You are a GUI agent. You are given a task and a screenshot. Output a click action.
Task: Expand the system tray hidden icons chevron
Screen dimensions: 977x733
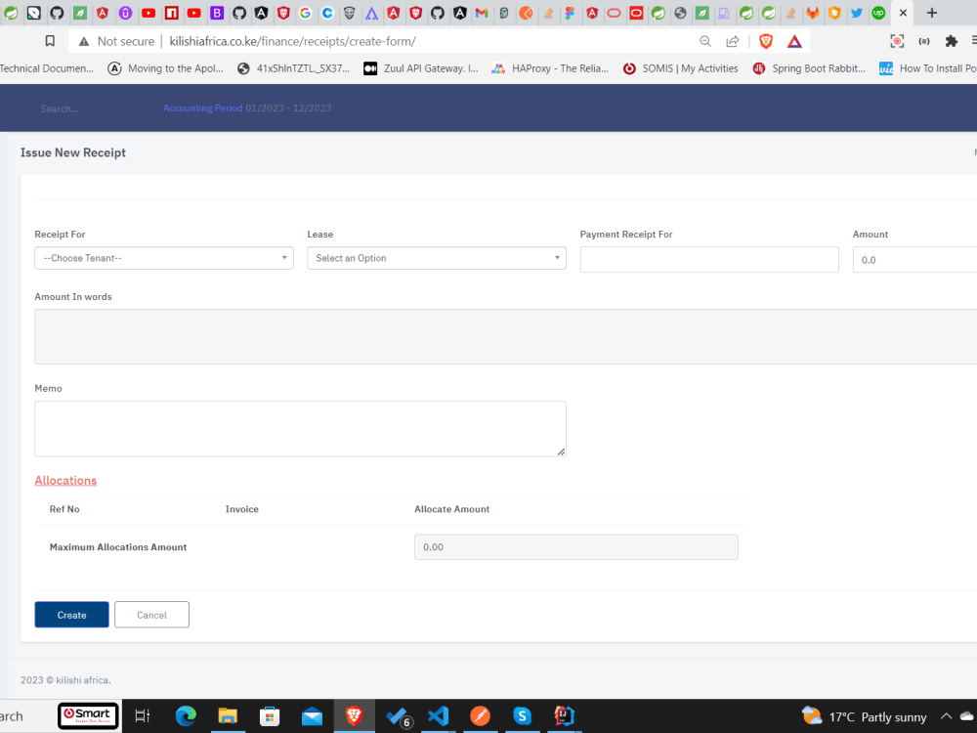pyautogui.click(x=946, y=715)
